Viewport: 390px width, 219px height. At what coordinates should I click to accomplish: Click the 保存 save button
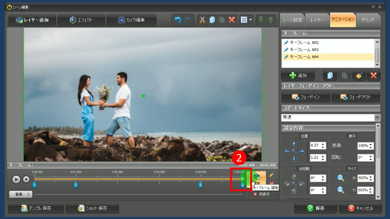(315, 208)
